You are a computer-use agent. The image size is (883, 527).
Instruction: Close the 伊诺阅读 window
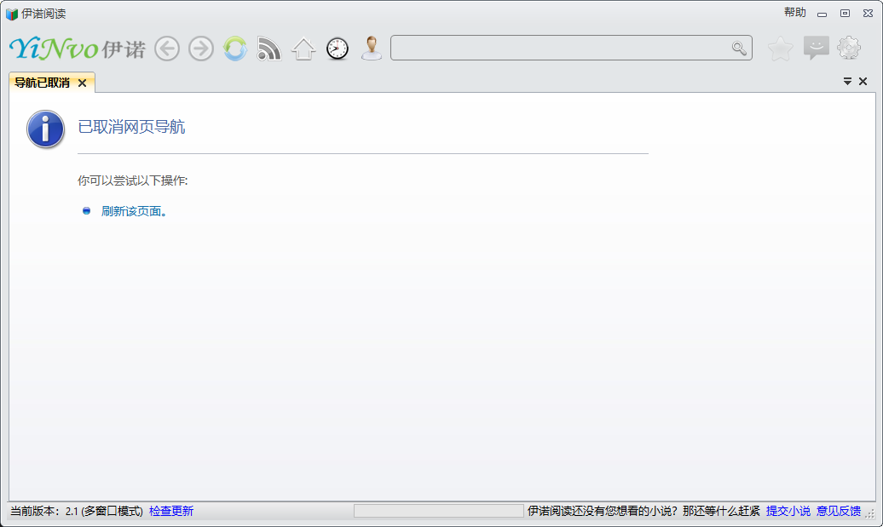point(868,14)
